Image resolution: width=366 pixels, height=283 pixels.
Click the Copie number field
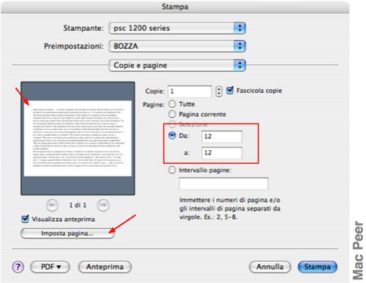point(190,91)
